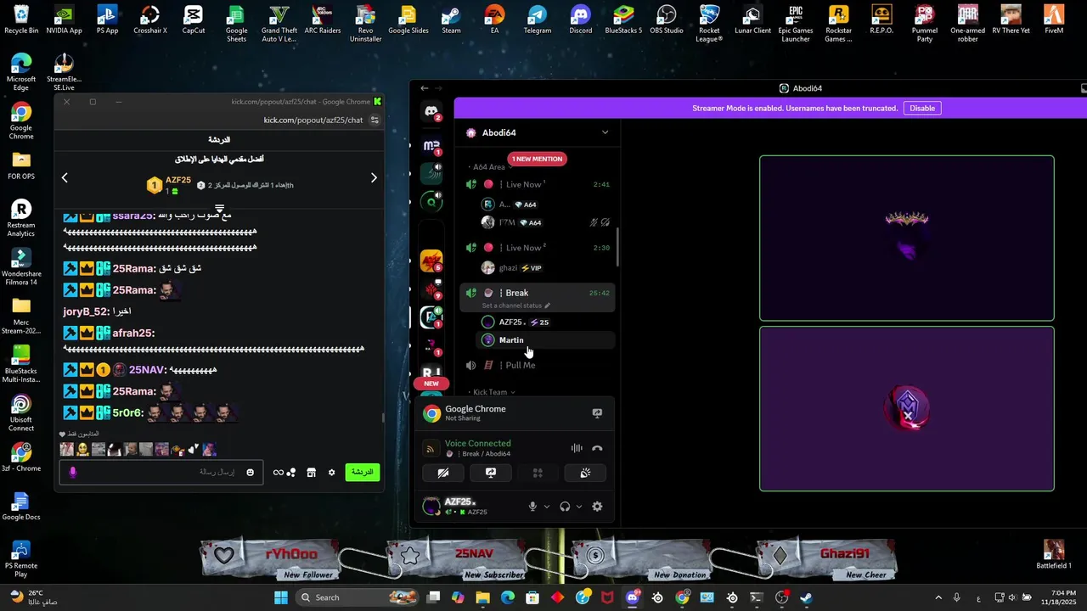Screen dimensions: 1087x611
Task: Open Live Now 2 voice channel
Action: pos(538,248)
